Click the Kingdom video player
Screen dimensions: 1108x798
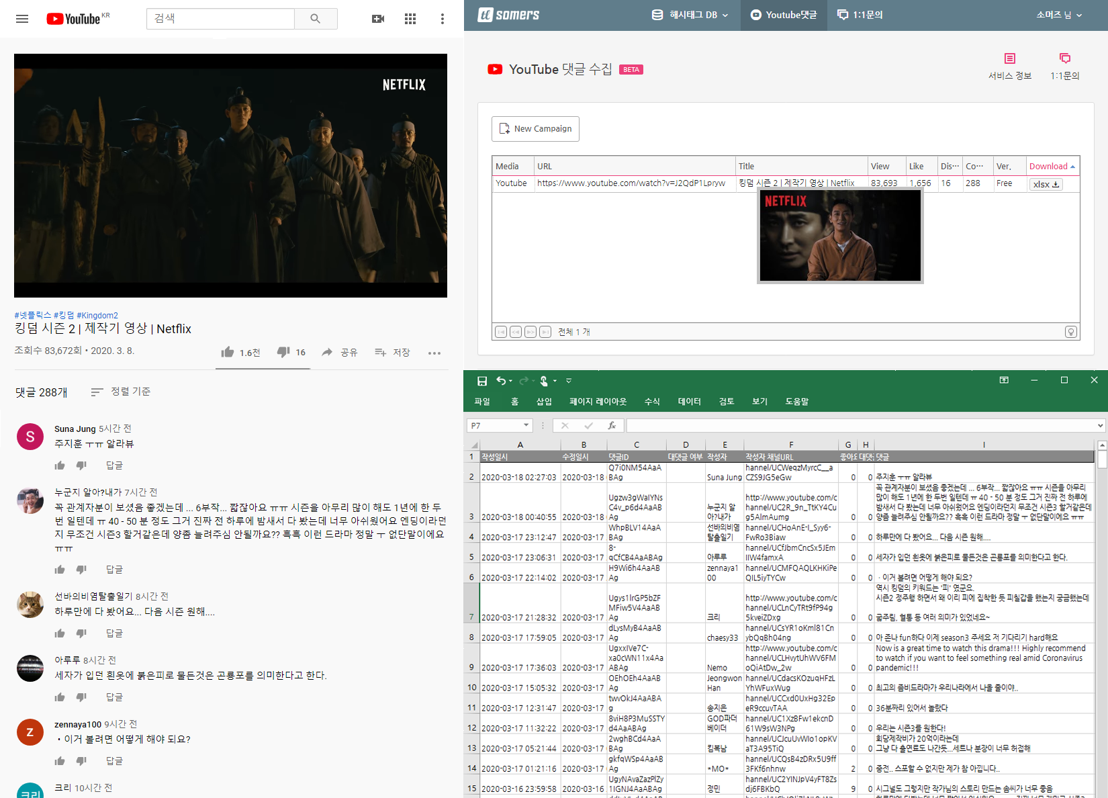click(x=230, y=175)
